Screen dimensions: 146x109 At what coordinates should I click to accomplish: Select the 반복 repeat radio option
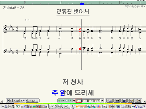[61, 101]
